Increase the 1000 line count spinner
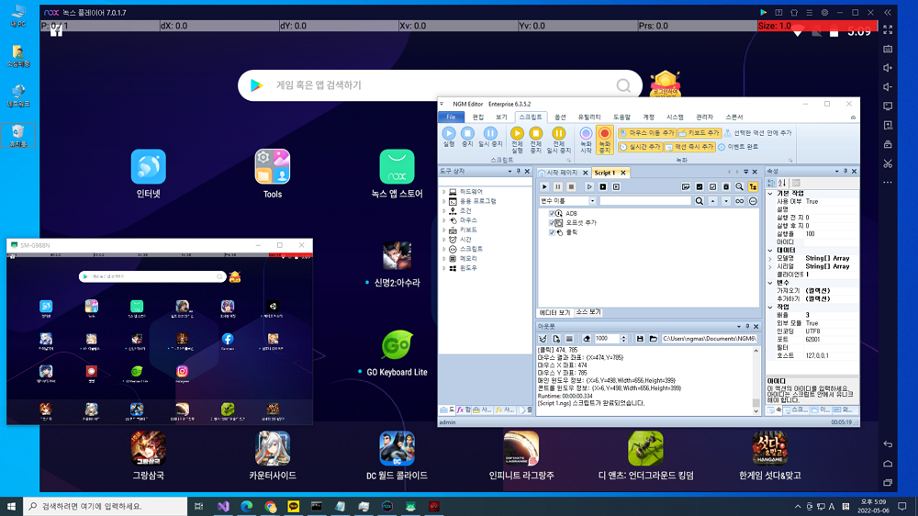This screenshot has width=918, height=516. point(623,337)
